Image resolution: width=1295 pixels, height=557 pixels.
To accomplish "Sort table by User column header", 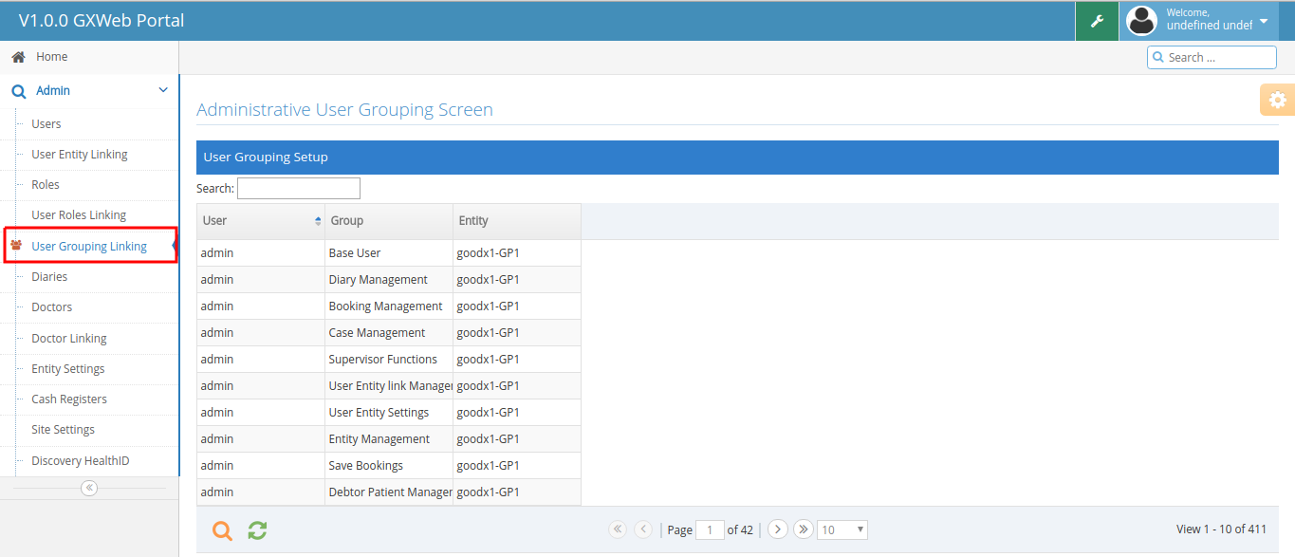I will pos(260,221).
